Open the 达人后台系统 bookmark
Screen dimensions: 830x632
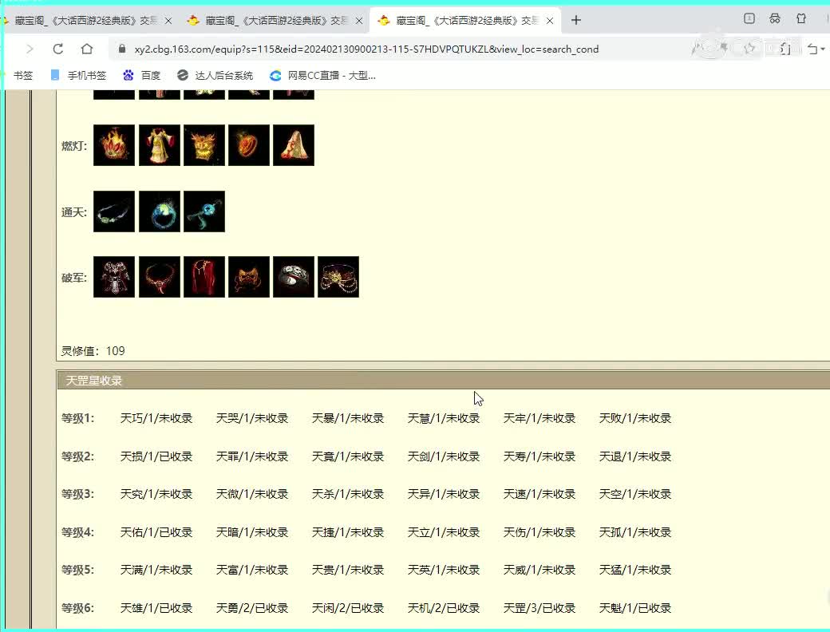(x=215, y=76)
